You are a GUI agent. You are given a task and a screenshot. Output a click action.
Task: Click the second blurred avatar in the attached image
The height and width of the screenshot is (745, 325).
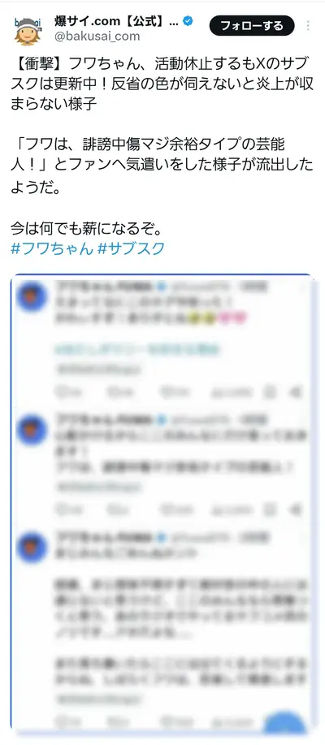32,430
